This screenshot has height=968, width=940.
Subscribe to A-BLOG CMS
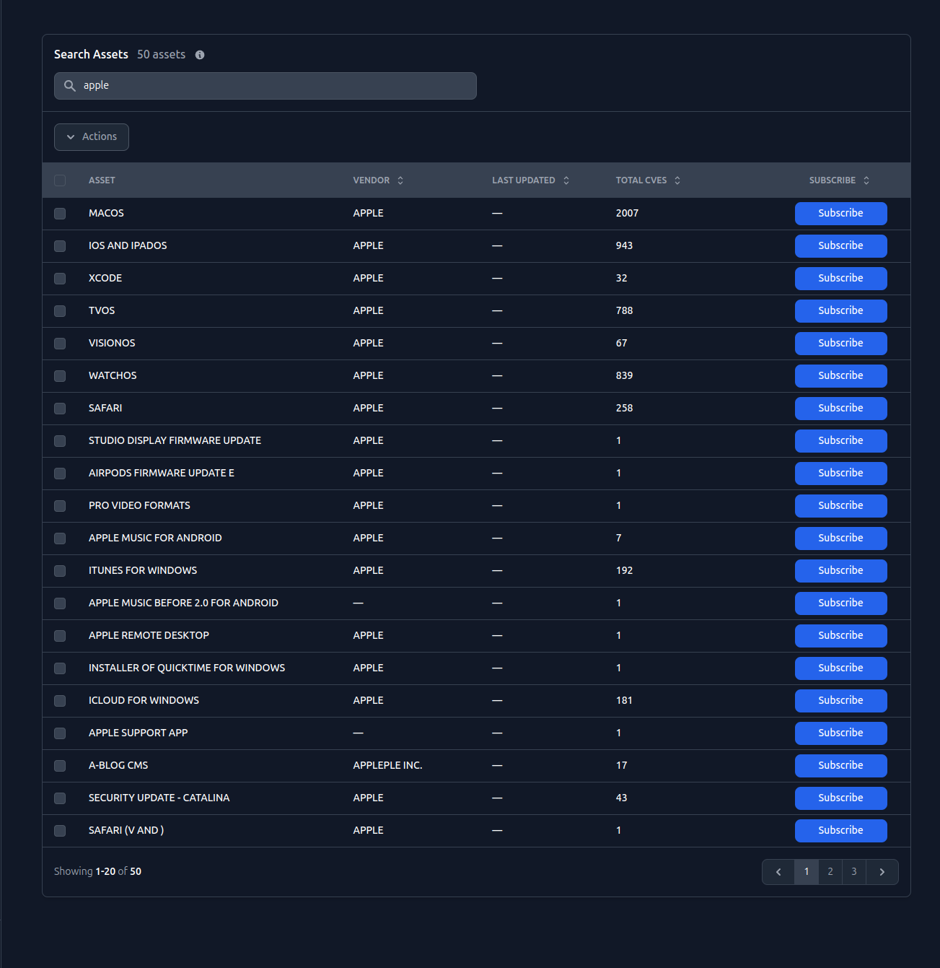(840, 766)
